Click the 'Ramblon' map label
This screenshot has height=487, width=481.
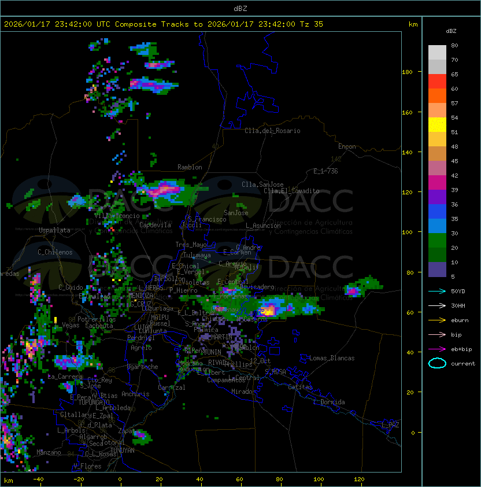click(x=190, y=167)
